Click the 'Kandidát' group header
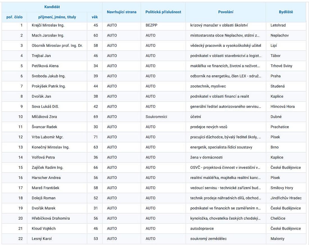 pos(52,6)
